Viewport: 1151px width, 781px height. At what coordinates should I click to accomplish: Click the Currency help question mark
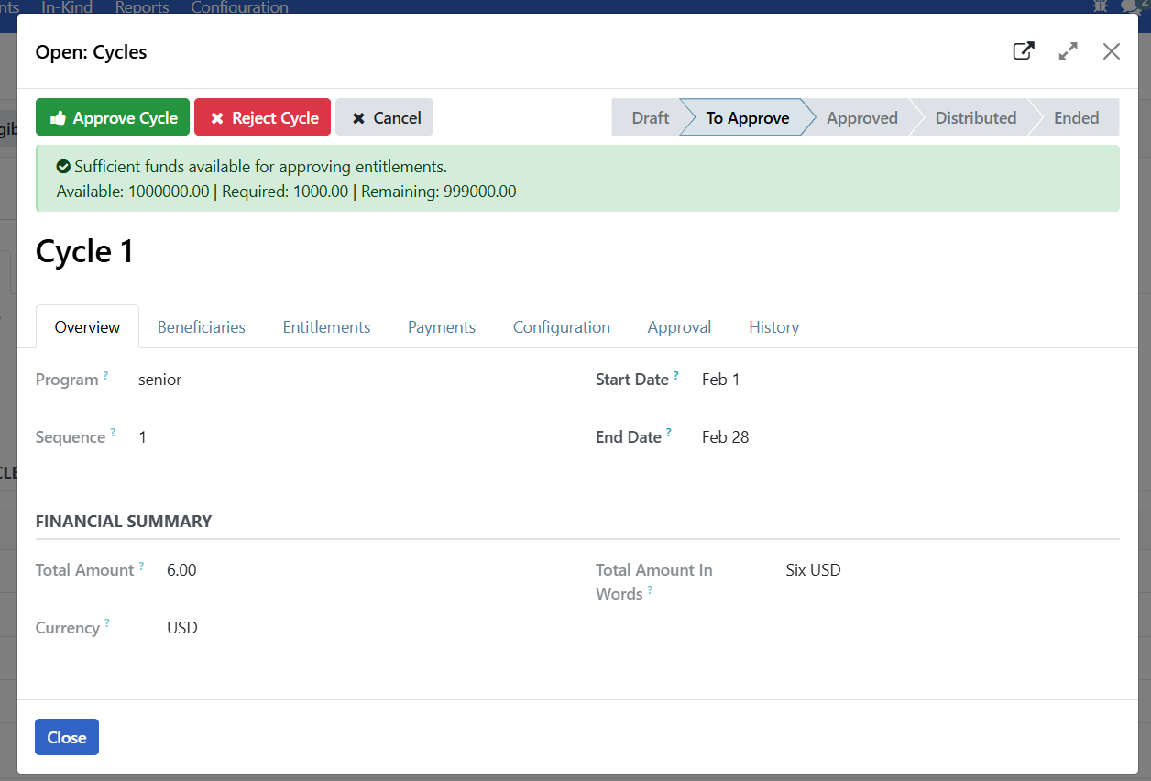click(x=106, y=623)
